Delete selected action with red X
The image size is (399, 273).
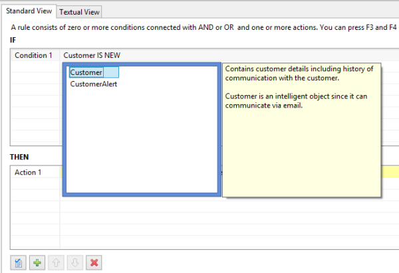tap(94, 262)
